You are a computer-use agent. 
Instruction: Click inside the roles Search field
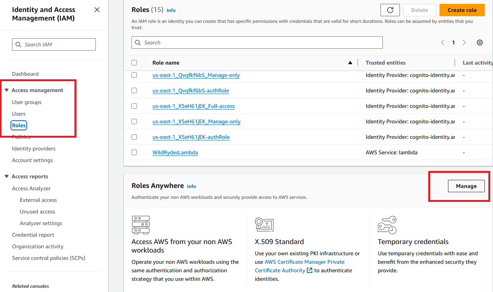(256, 43)
